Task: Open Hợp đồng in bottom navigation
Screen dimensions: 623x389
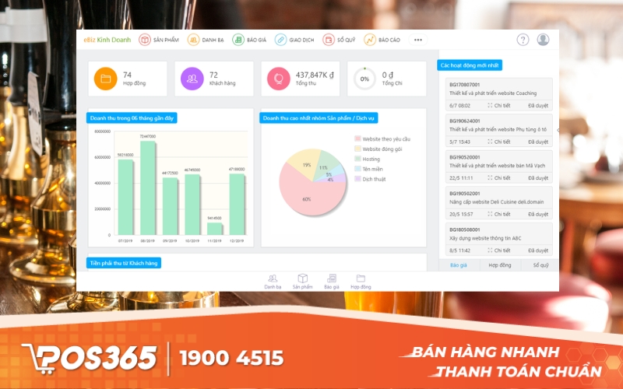Action: (x=361, y=282)
